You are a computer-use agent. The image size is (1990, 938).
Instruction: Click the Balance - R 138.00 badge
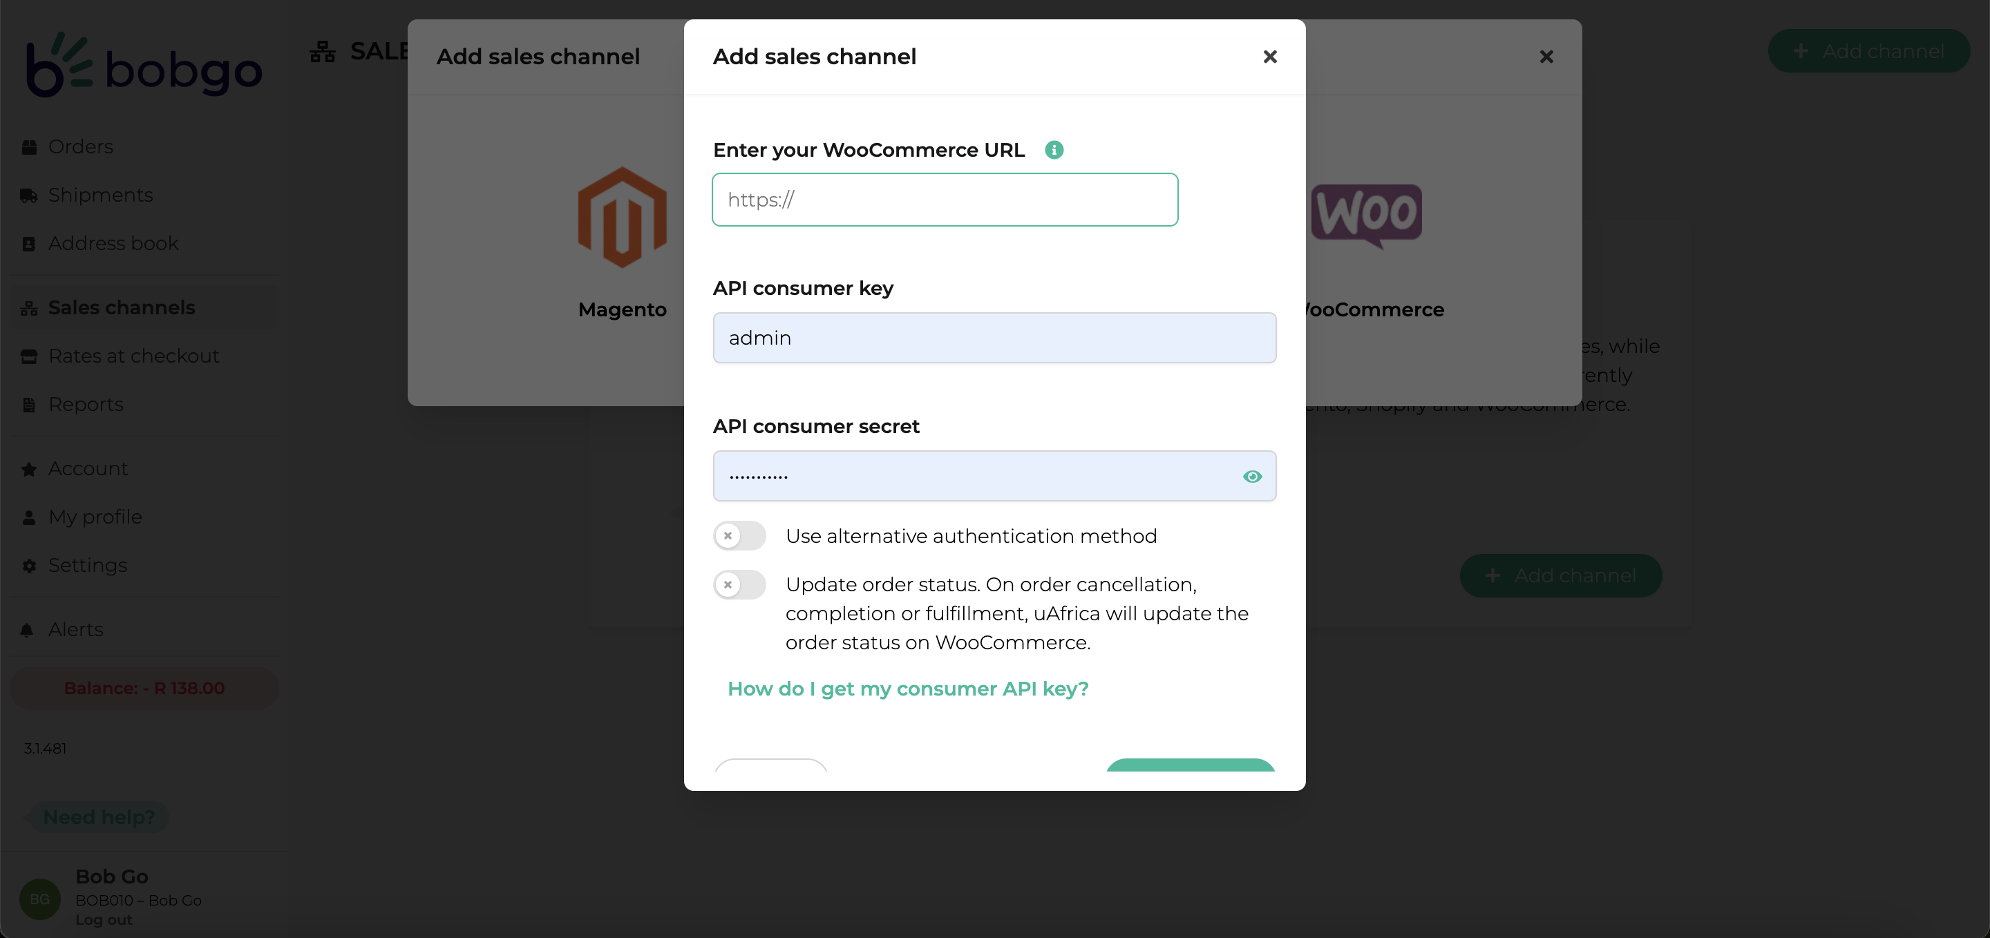click(144, 689)
